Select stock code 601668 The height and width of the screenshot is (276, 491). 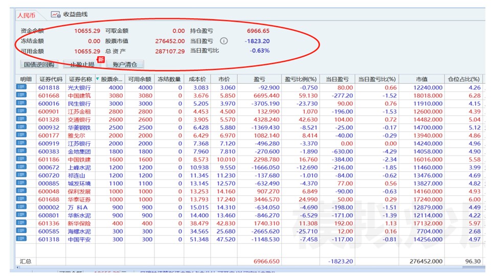49,96
